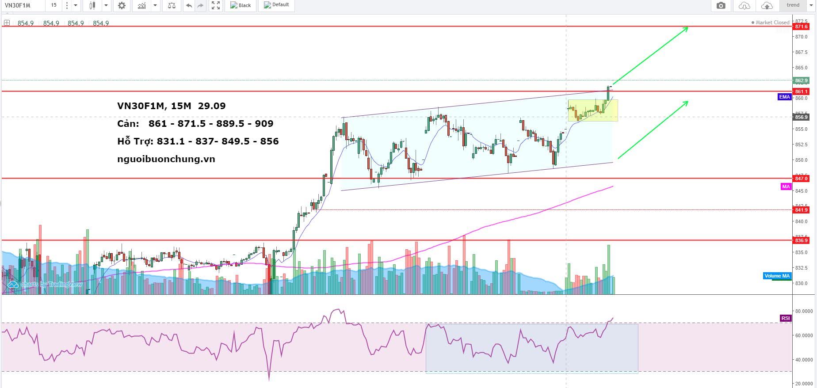Expand the chart legend plus icon
Screen dimensions: 817x388
(x=7, y=23)
